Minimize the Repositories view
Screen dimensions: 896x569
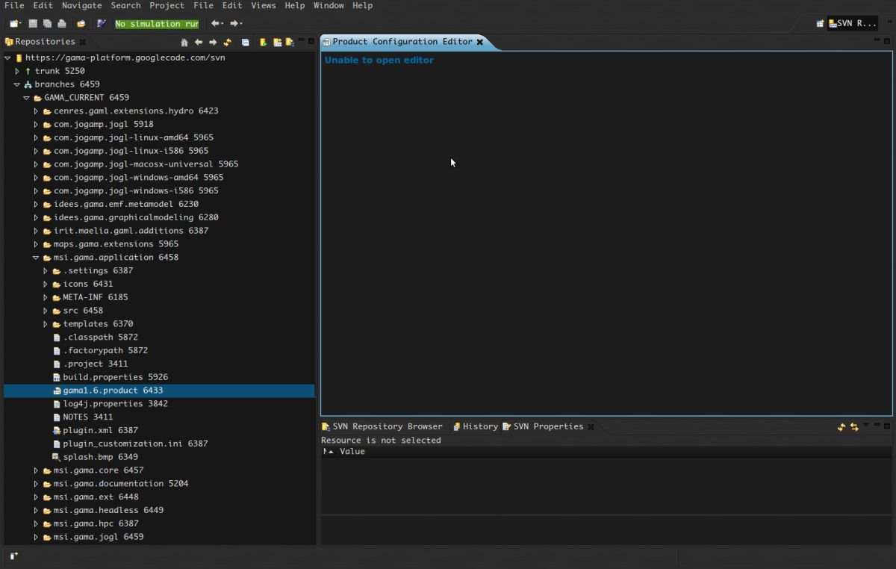[302, 40]
